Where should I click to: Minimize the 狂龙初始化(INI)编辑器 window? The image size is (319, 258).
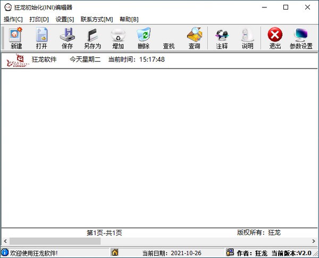click(x=264, y=7)
